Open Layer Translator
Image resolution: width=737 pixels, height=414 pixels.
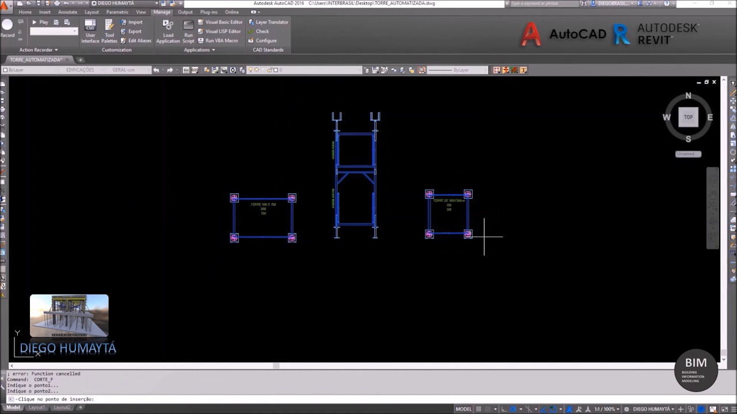click(x=268, y=22)
